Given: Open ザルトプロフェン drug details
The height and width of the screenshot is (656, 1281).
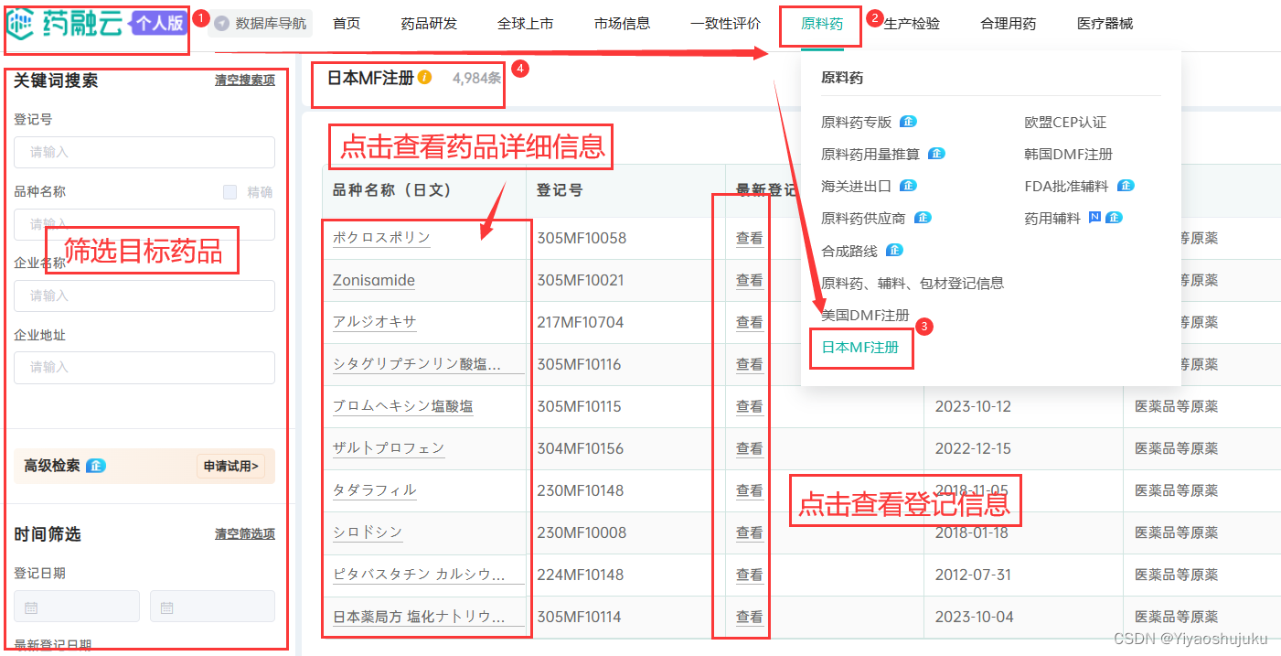Looking at the screenshot, I should point(389,448).
